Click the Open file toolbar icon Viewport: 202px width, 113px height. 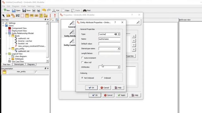16,10
